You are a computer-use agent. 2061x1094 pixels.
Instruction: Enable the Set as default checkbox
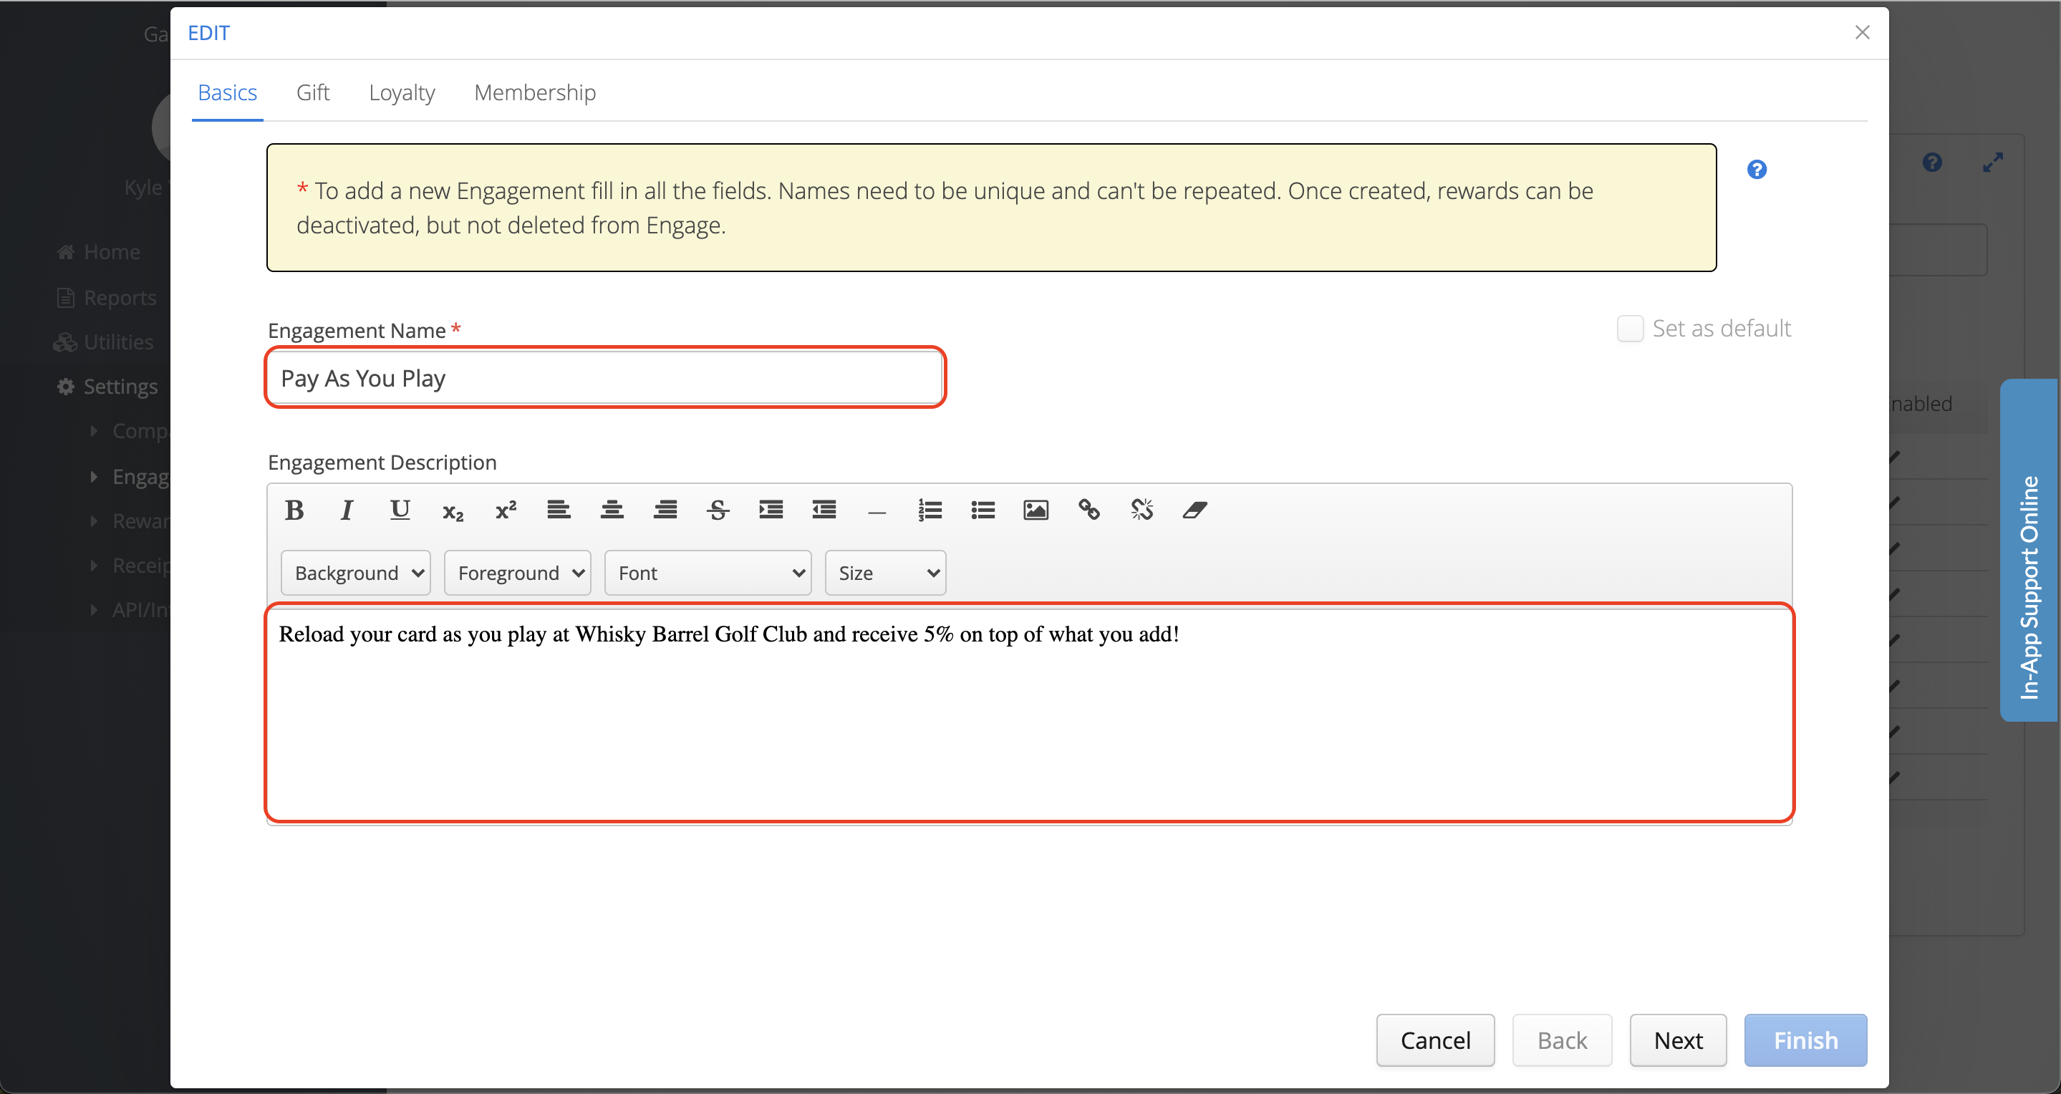[1630, 329]
